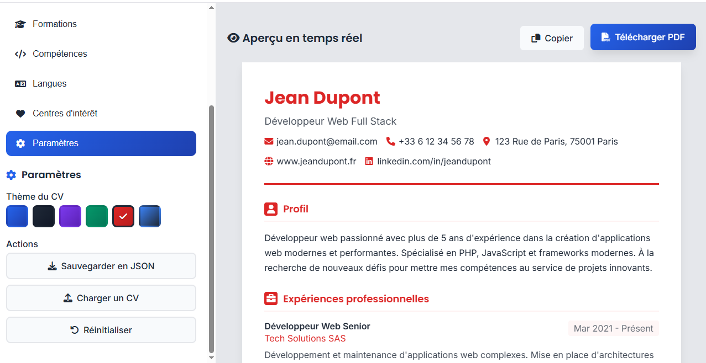
Task: Click the location pin beside the Paris address
Action: click(x=487, y=141)
